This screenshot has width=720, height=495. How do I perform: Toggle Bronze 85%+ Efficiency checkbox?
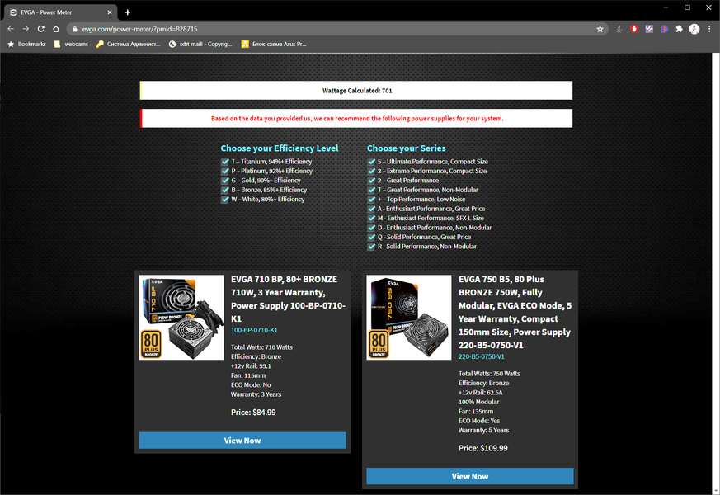click(225, 190)
